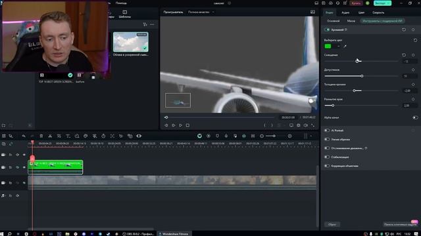Screen dimensions: 421x236
Task: Select the crop tool in timeline toolbar
Action: pos(59,136)
